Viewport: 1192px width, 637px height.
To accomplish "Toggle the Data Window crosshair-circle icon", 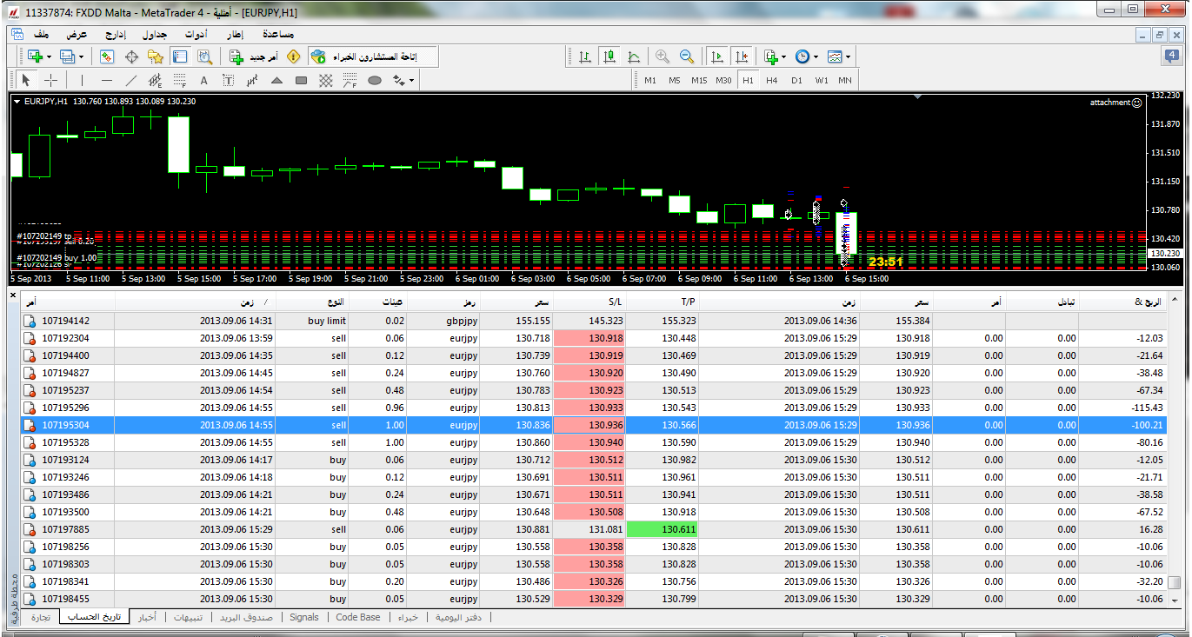I will 132,56.
